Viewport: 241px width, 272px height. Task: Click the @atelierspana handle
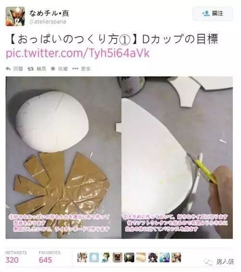[48, 22]
